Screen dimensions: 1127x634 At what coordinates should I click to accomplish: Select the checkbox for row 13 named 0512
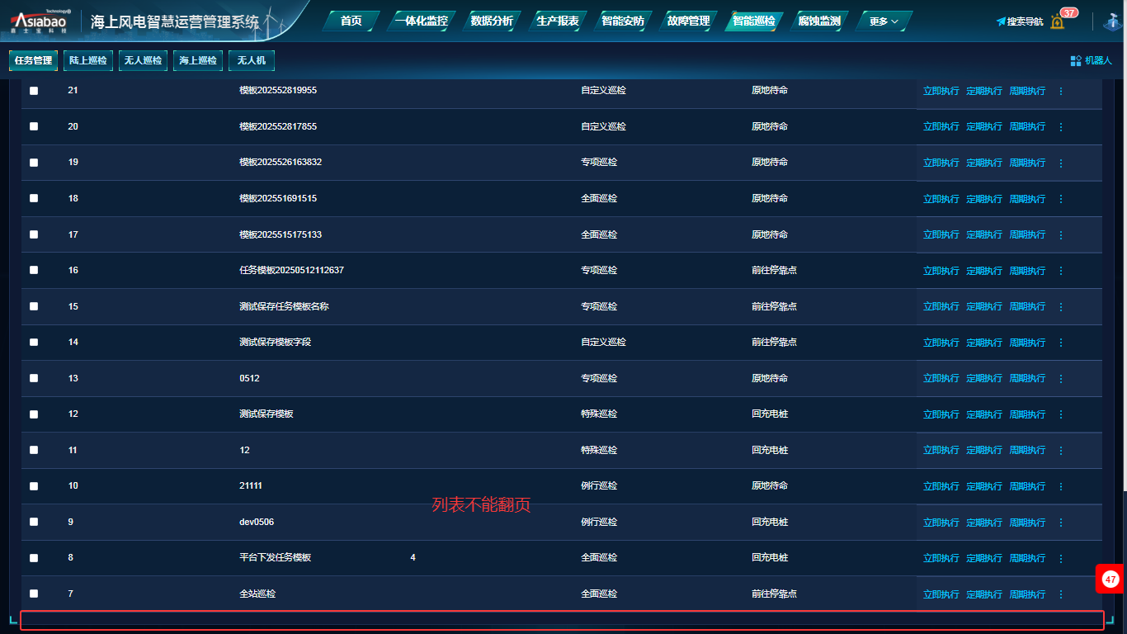pyautogui.click(x=34, y=378)
